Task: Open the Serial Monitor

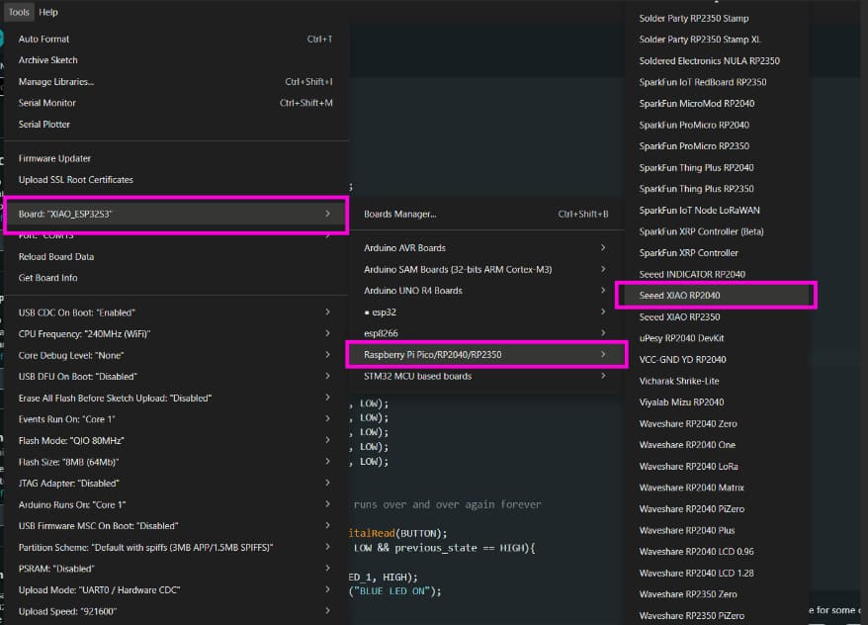Action: click(47, 103)
